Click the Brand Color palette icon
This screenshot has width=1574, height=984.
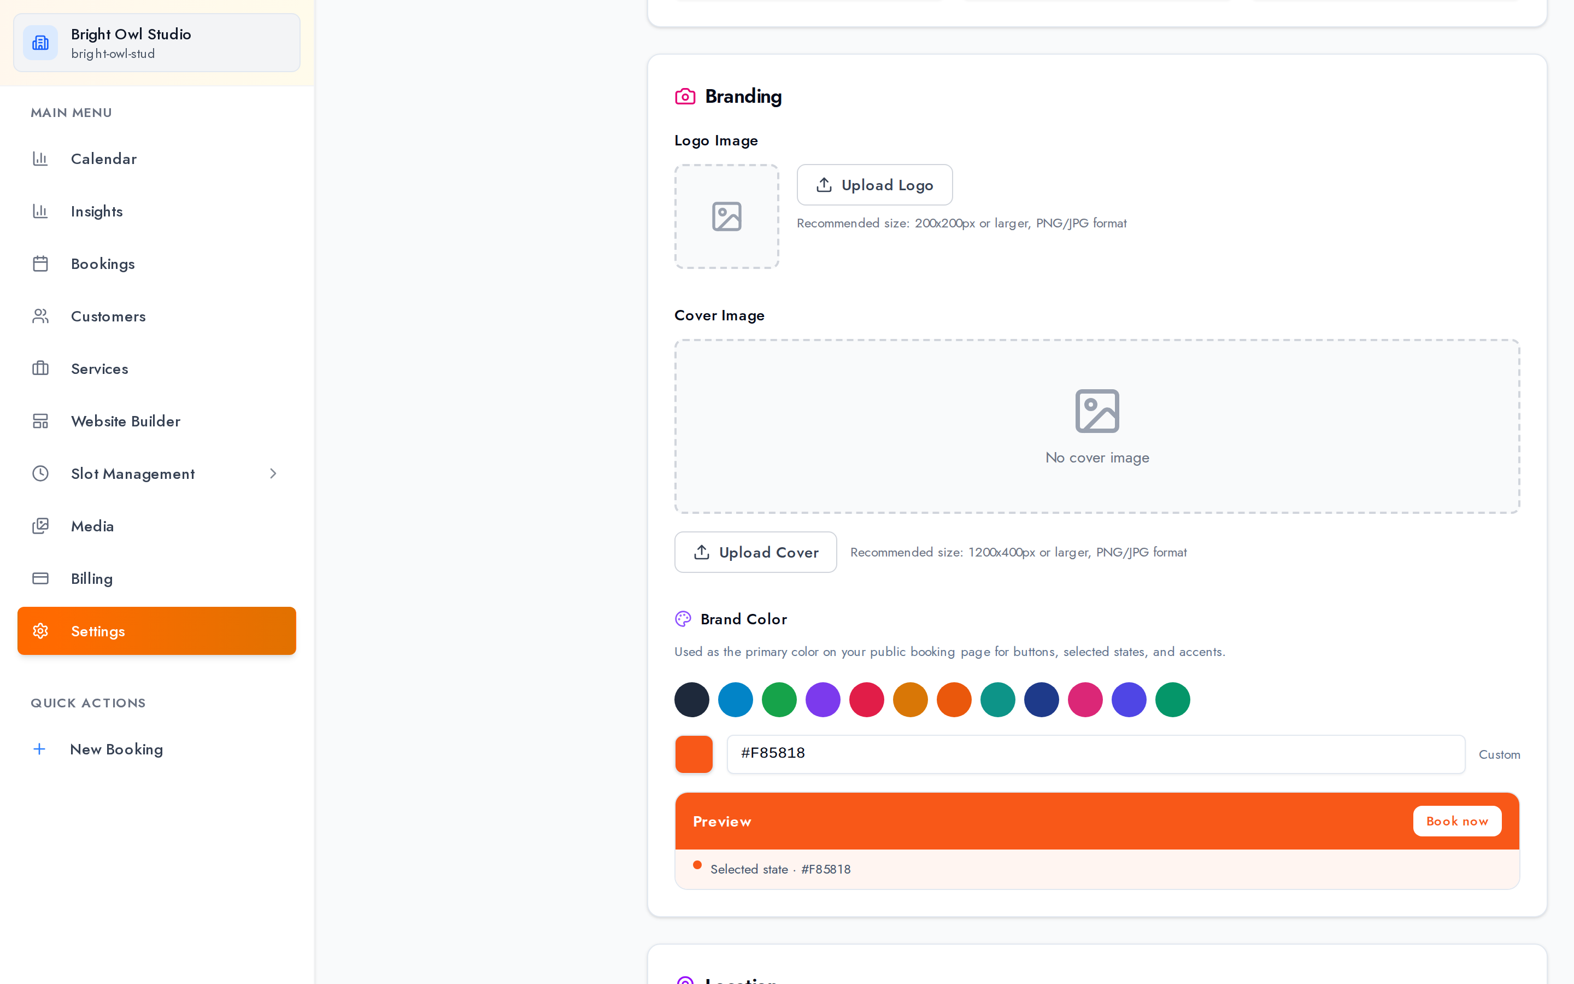coord(683,619)
